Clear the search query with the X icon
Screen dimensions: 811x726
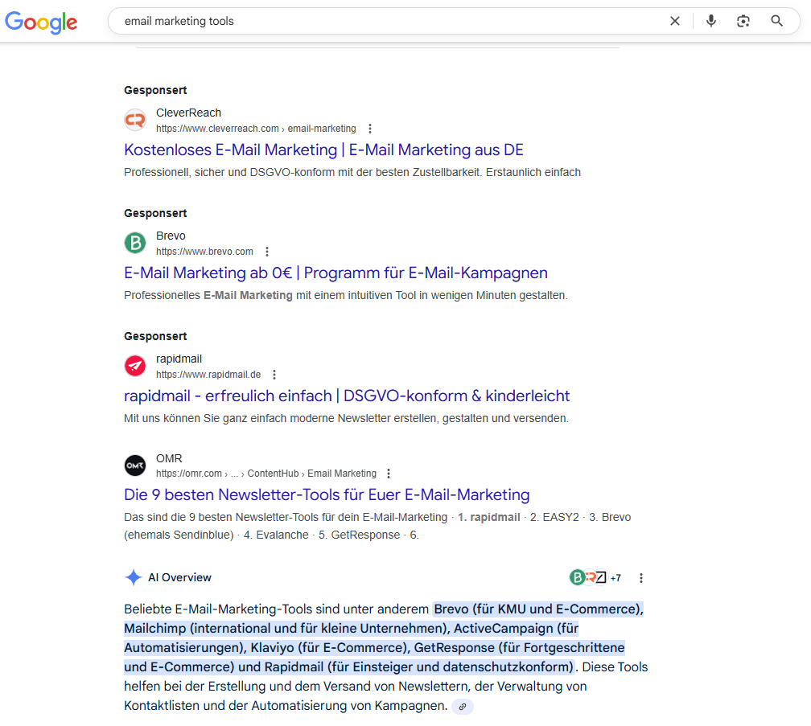point(675,21)
